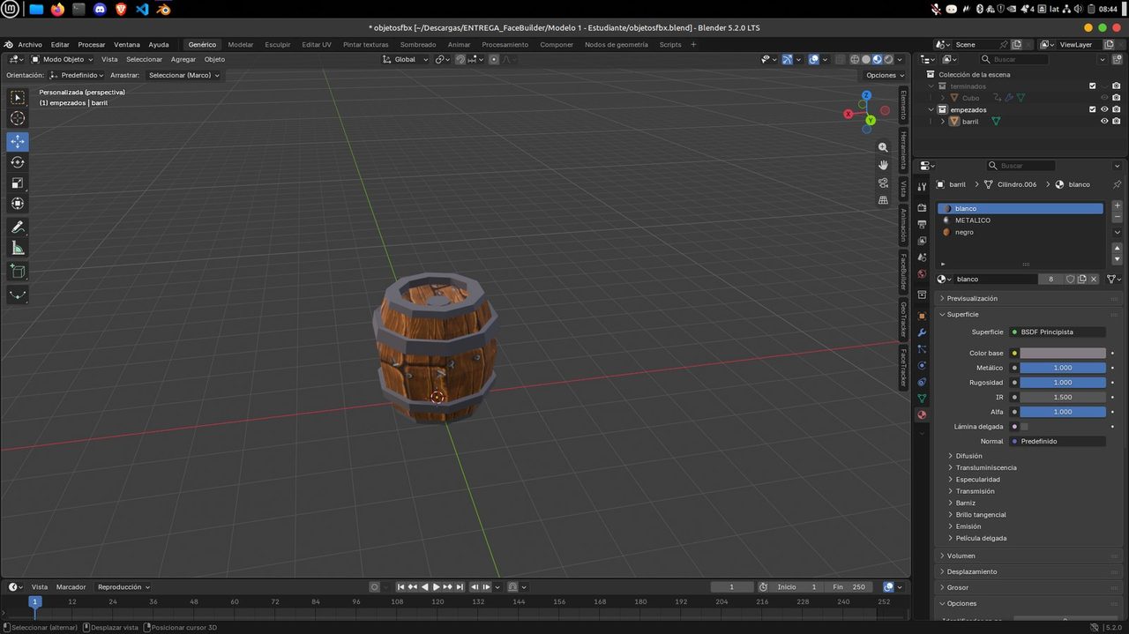The width and height of the screenshot is (1129, 634).
Task: Switch to rendered viewport shading
Action: (888, 59)
